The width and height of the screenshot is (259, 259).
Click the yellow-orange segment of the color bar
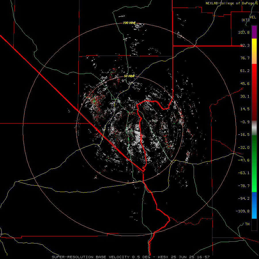click(254, 51)
